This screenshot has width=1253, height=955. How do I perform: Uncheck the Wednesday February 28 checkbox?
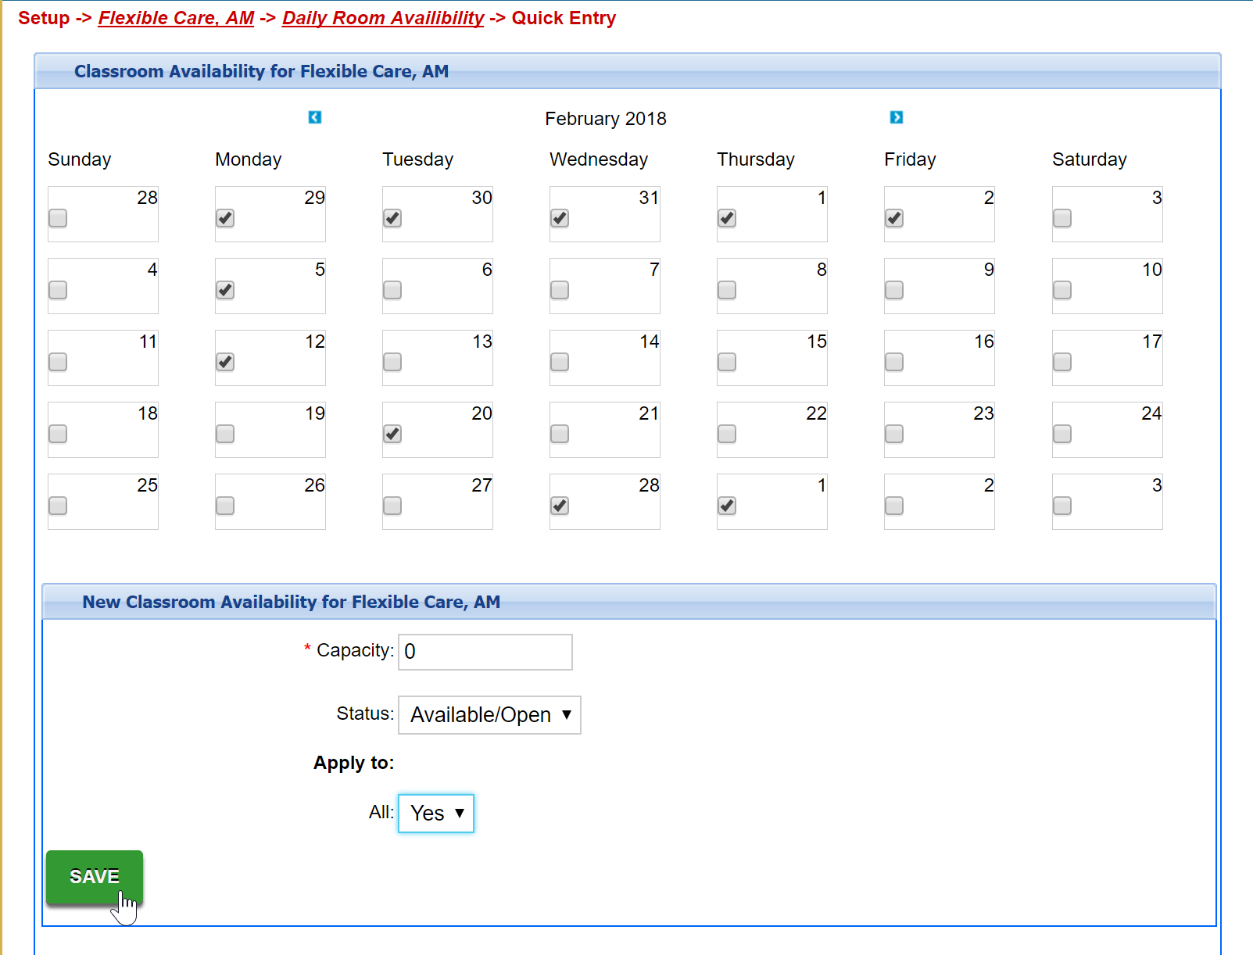pyautogui.click(x=560, y=506)
